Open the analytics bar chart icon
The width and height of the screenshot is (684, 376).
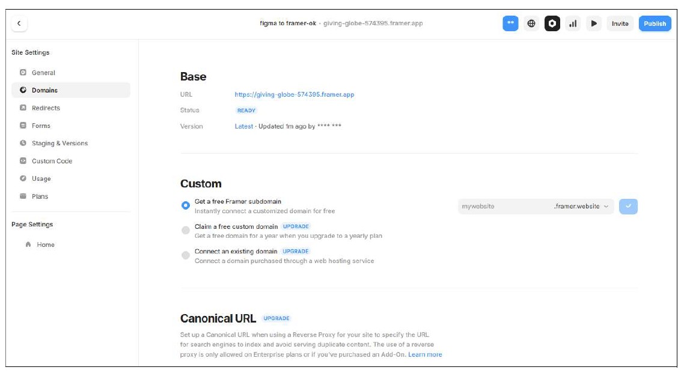tap(573, 23)
